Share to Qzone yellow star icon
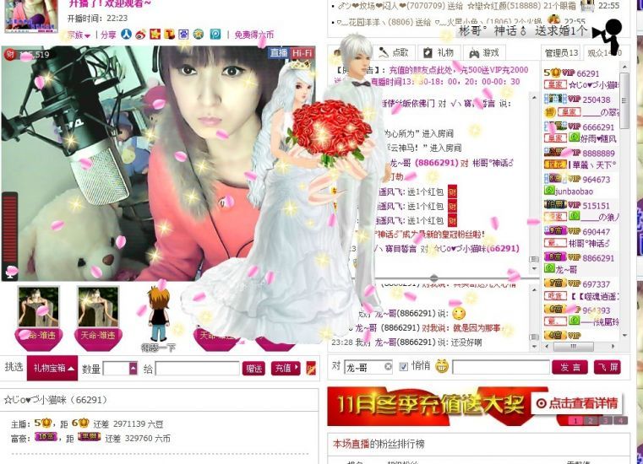643x464 pixels. (x=155, y=35)
